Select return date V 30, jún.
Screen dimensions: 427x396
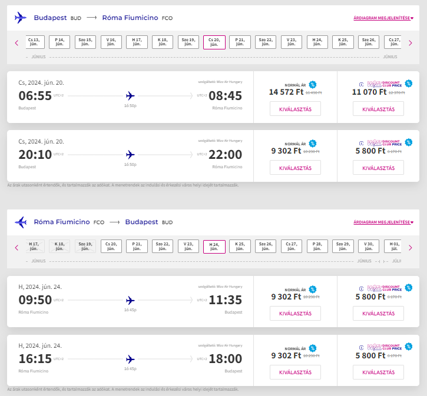369,247
